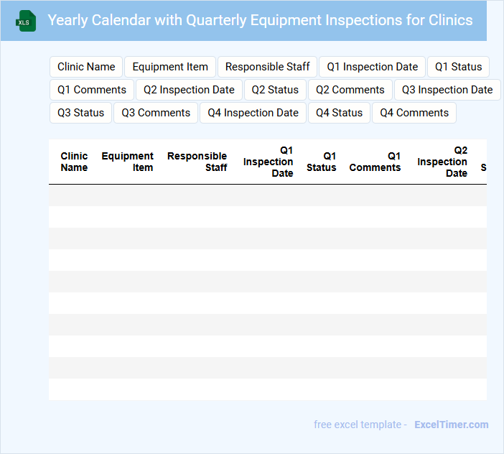Select the Q4 Comments tag
This screenshot has width=504, height=454.
pos(414,113)
